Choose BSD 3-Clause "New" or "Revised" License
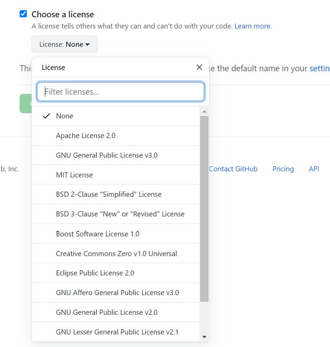This screenshot has height=347, width=330. [x=120, y=214]
